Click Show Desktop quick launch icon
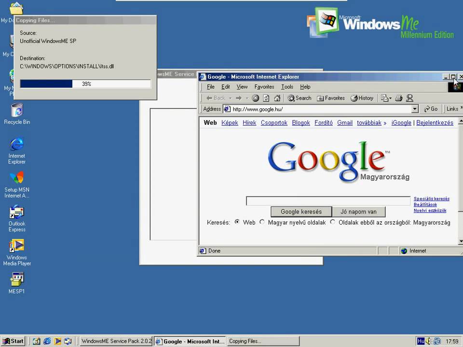The height and width of the screenshot is (347, 463). [37, 341]
